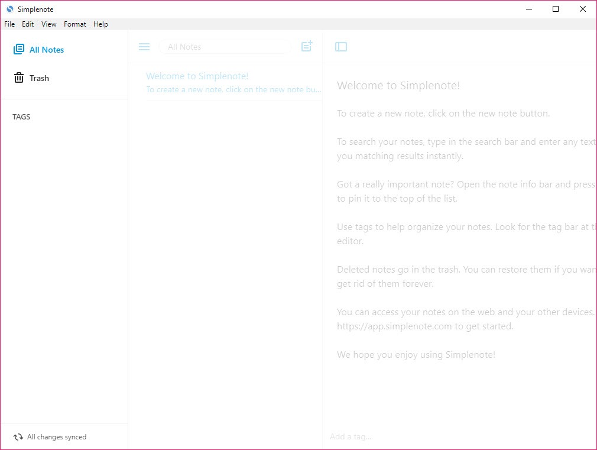
Task: Create a new note with the plus icon
Action: tap(307, 46)
